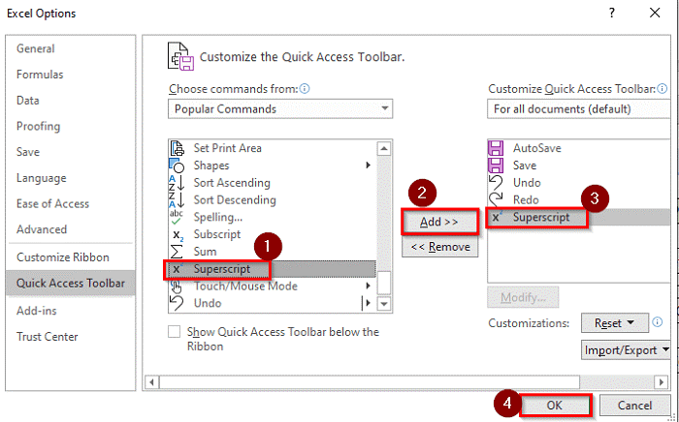
Task: Expand the Touch/Mouse Mode submenu arrow
Action: (x=368, y=286)
